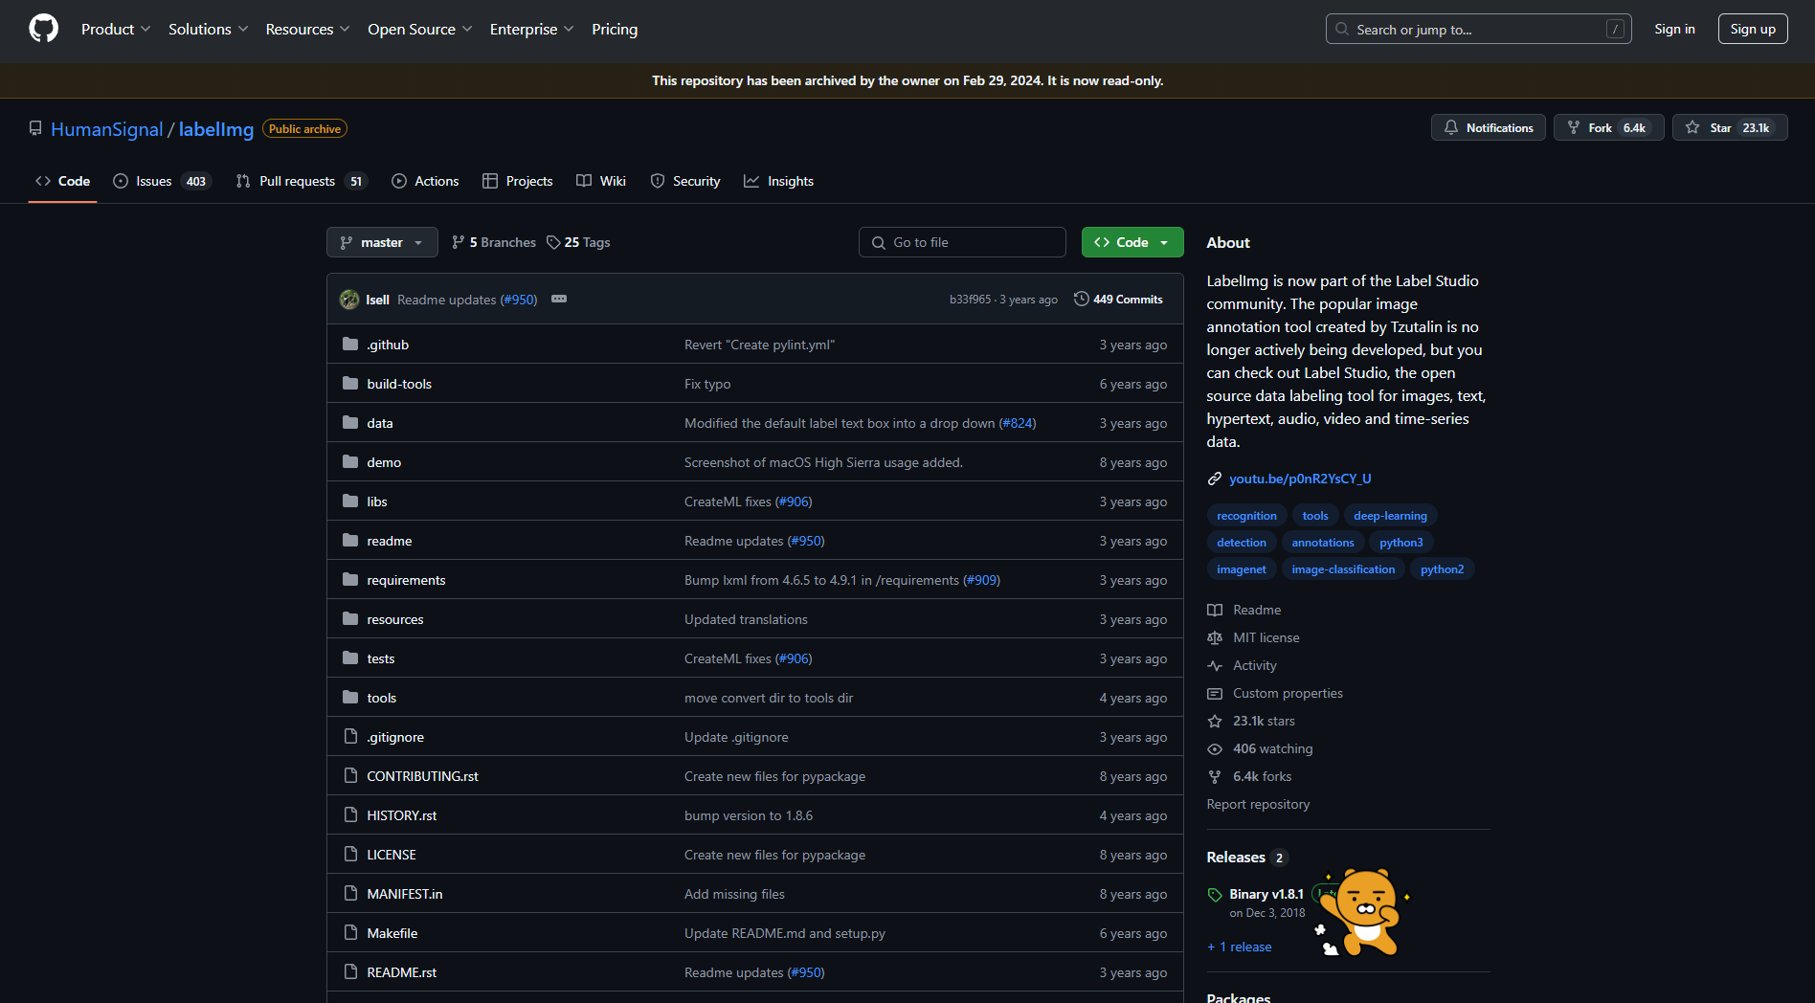Screen dimensions: 1815x1003
Task: Switch to the Actions tab
Action: click(x=425, y=181)
